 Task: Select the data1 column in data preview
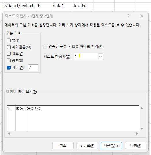pyautogui.click(x=21, y=118)
